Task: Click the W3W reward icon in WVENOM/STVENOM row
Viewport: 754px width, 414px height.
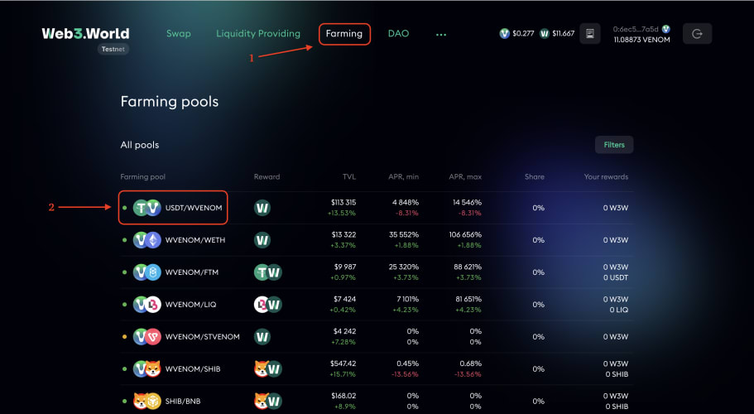Action: coord(262,337)
